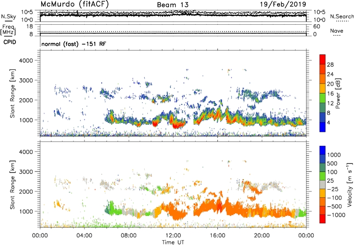Click the N.Sky legend label
354x245 pixels.
8,16
